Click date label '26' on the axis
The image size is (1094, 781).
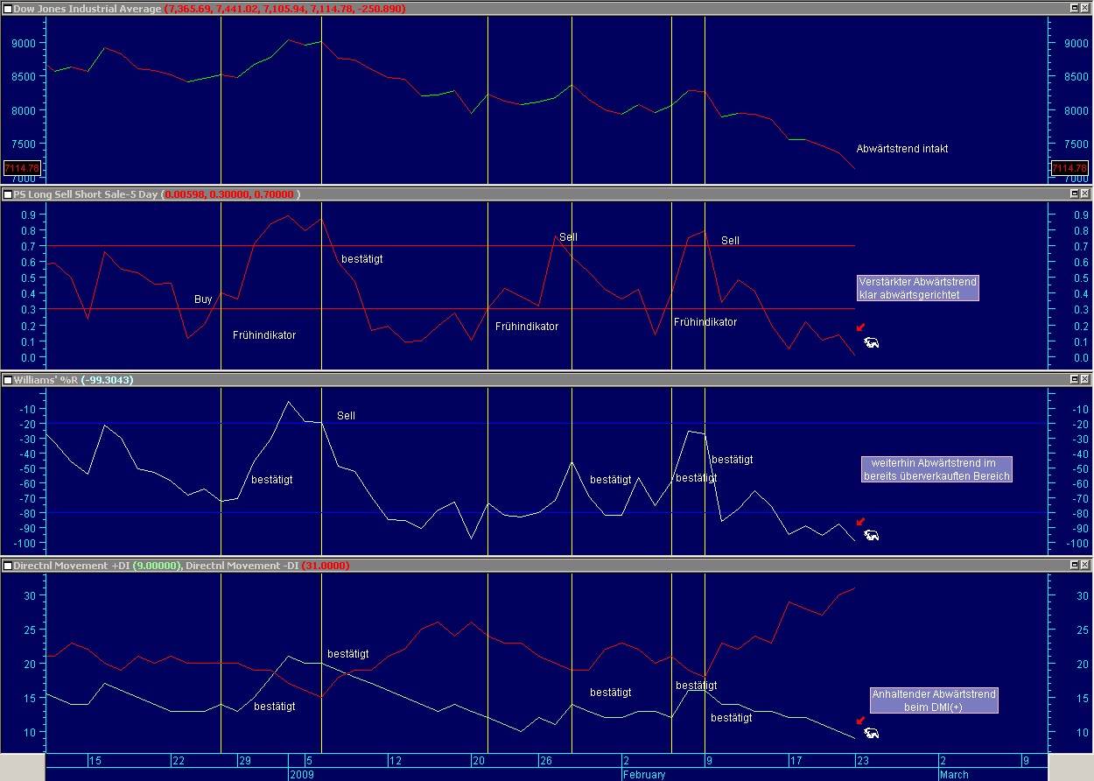click(546, 761)
